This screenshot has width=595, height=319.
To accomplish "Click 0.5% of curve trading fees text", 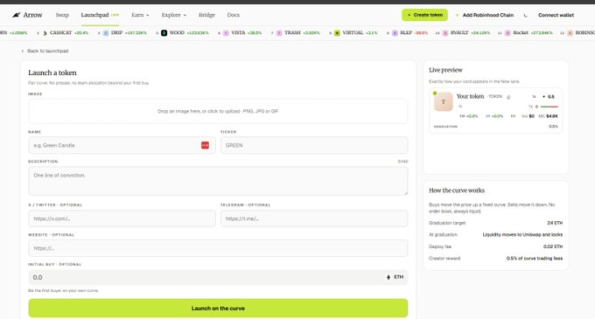I will coord(535,259).
